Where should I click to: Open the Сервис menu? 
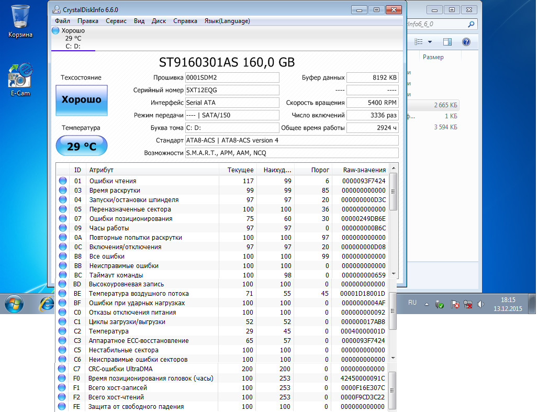point(116,21)
